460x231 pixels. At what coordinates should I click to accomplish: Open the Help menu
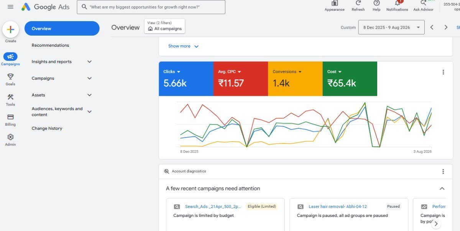point(376,6)
